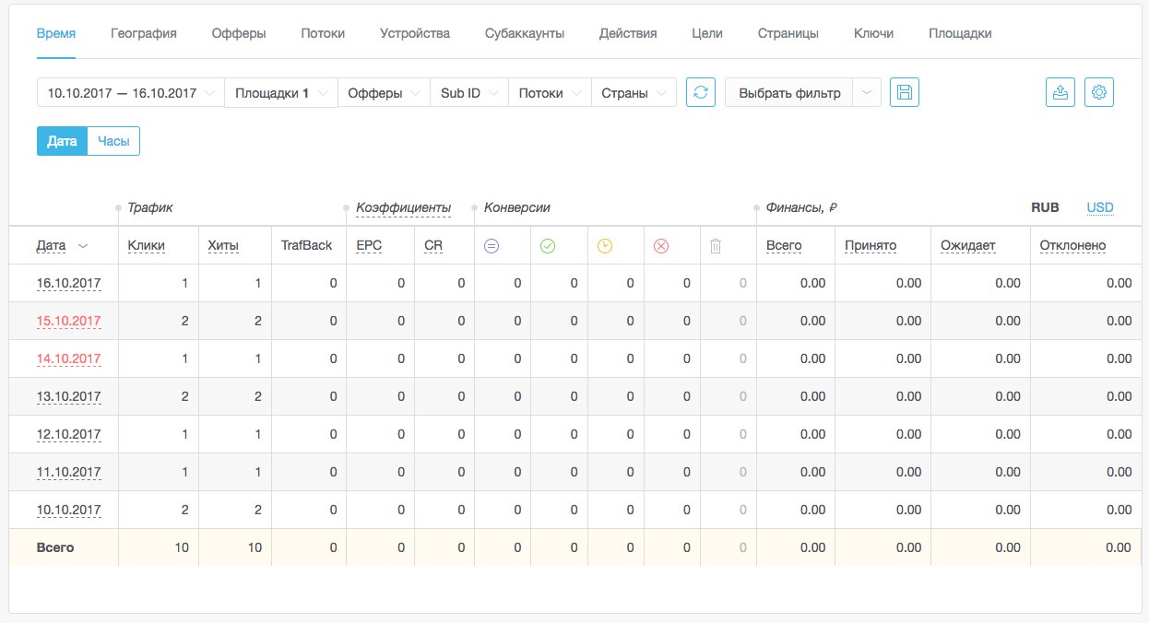Go to the Страницы tab
Image resolution: width=1149 pixels, height=623 pixels.
click(788, 33)
